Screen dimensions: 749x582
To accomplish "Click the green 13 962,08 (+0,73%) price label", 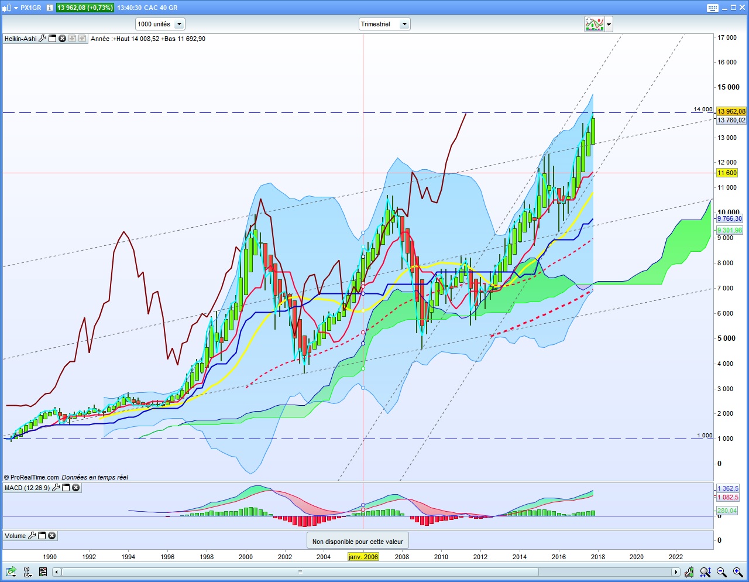I will pos(85,8).
